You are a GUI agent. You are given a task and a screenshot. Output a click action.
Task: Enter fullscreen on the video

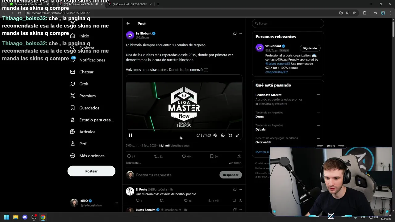[238, 135]
